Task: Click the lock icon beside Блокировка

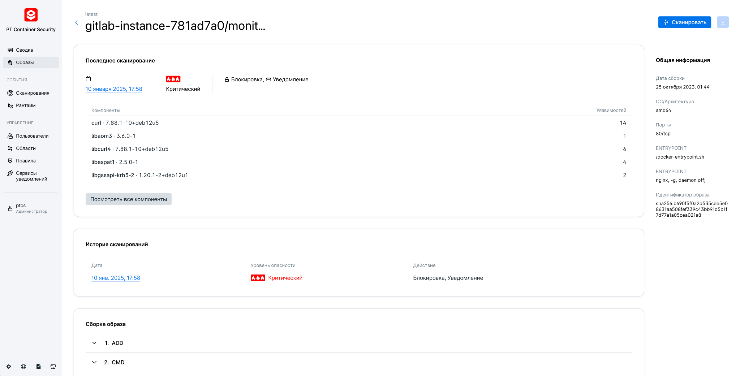Action: (227, 79)
